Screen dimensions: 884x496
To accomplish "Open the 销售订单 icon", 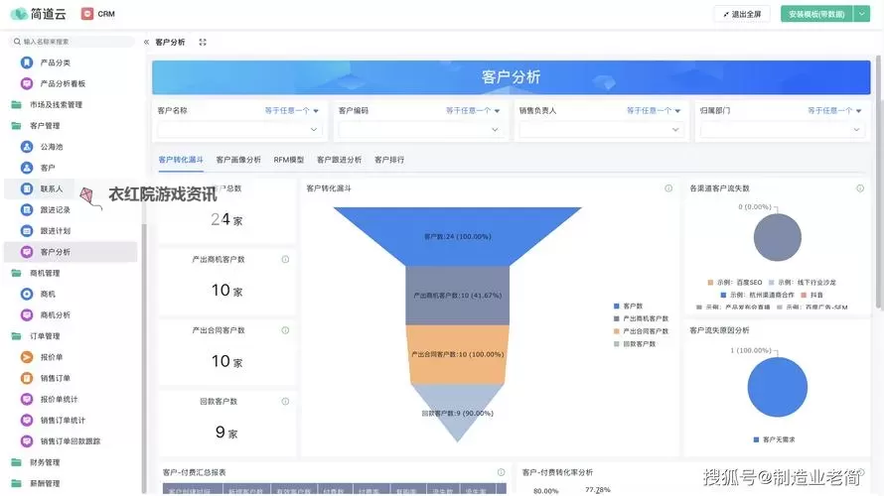I will 27,378.
